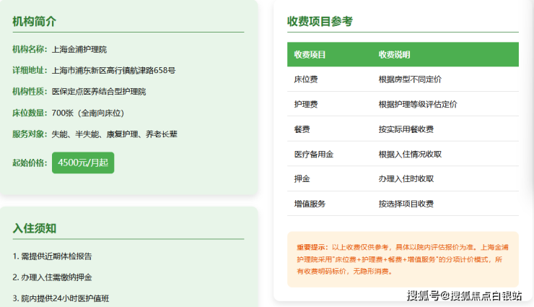Screen dimensions: 534x307
Task: Click the text 上海金浦护理院
Action: pyautogui.click(x=79, y=49)
